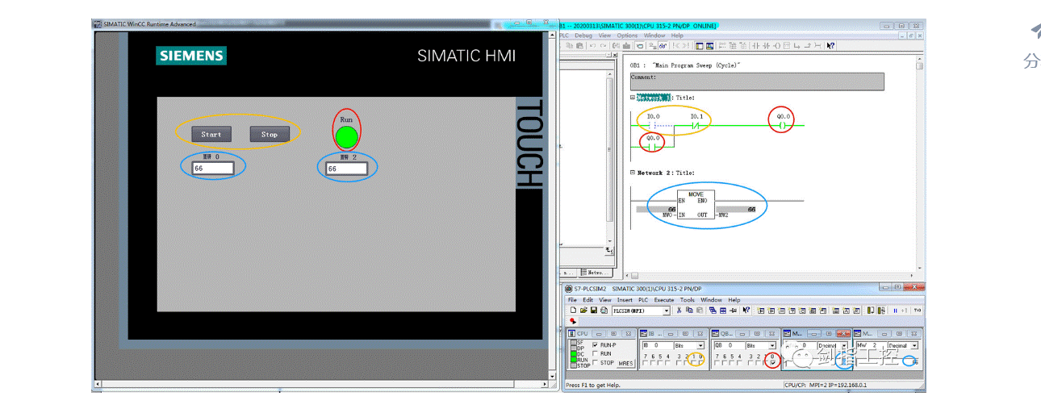Screen dimensions: 1041x413
Task: Toggle always-on-top pin icon in PLCSIM
Action: [733, 311]
